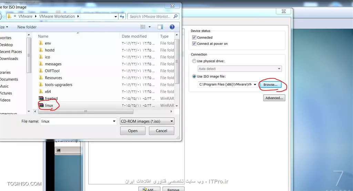Click the Cancel button
353x191 pixels.
(x=161, y=131)
